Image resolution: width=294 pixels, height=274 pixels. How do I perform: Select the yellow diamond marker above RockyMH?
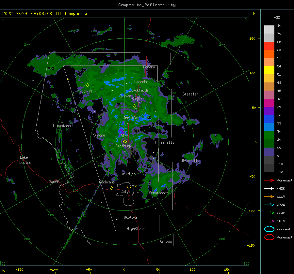click(87, 85)
